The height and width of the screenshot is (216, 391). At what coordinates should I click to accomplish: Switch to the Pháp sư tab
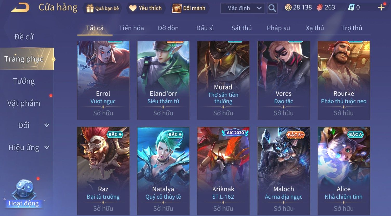[278, 28]
